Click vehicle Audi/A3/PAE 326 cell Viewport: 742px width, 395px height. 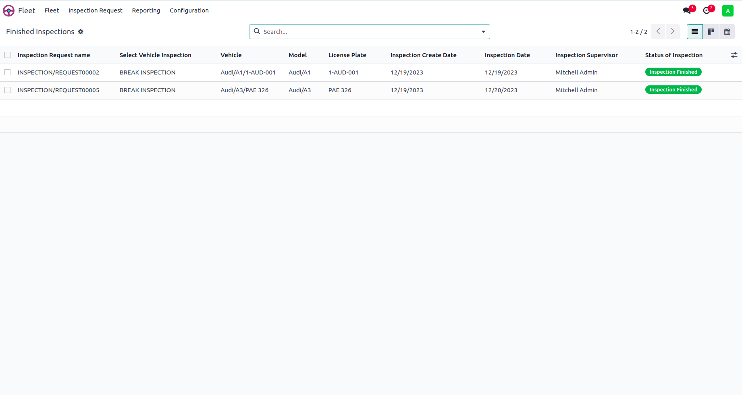(245, 90)
